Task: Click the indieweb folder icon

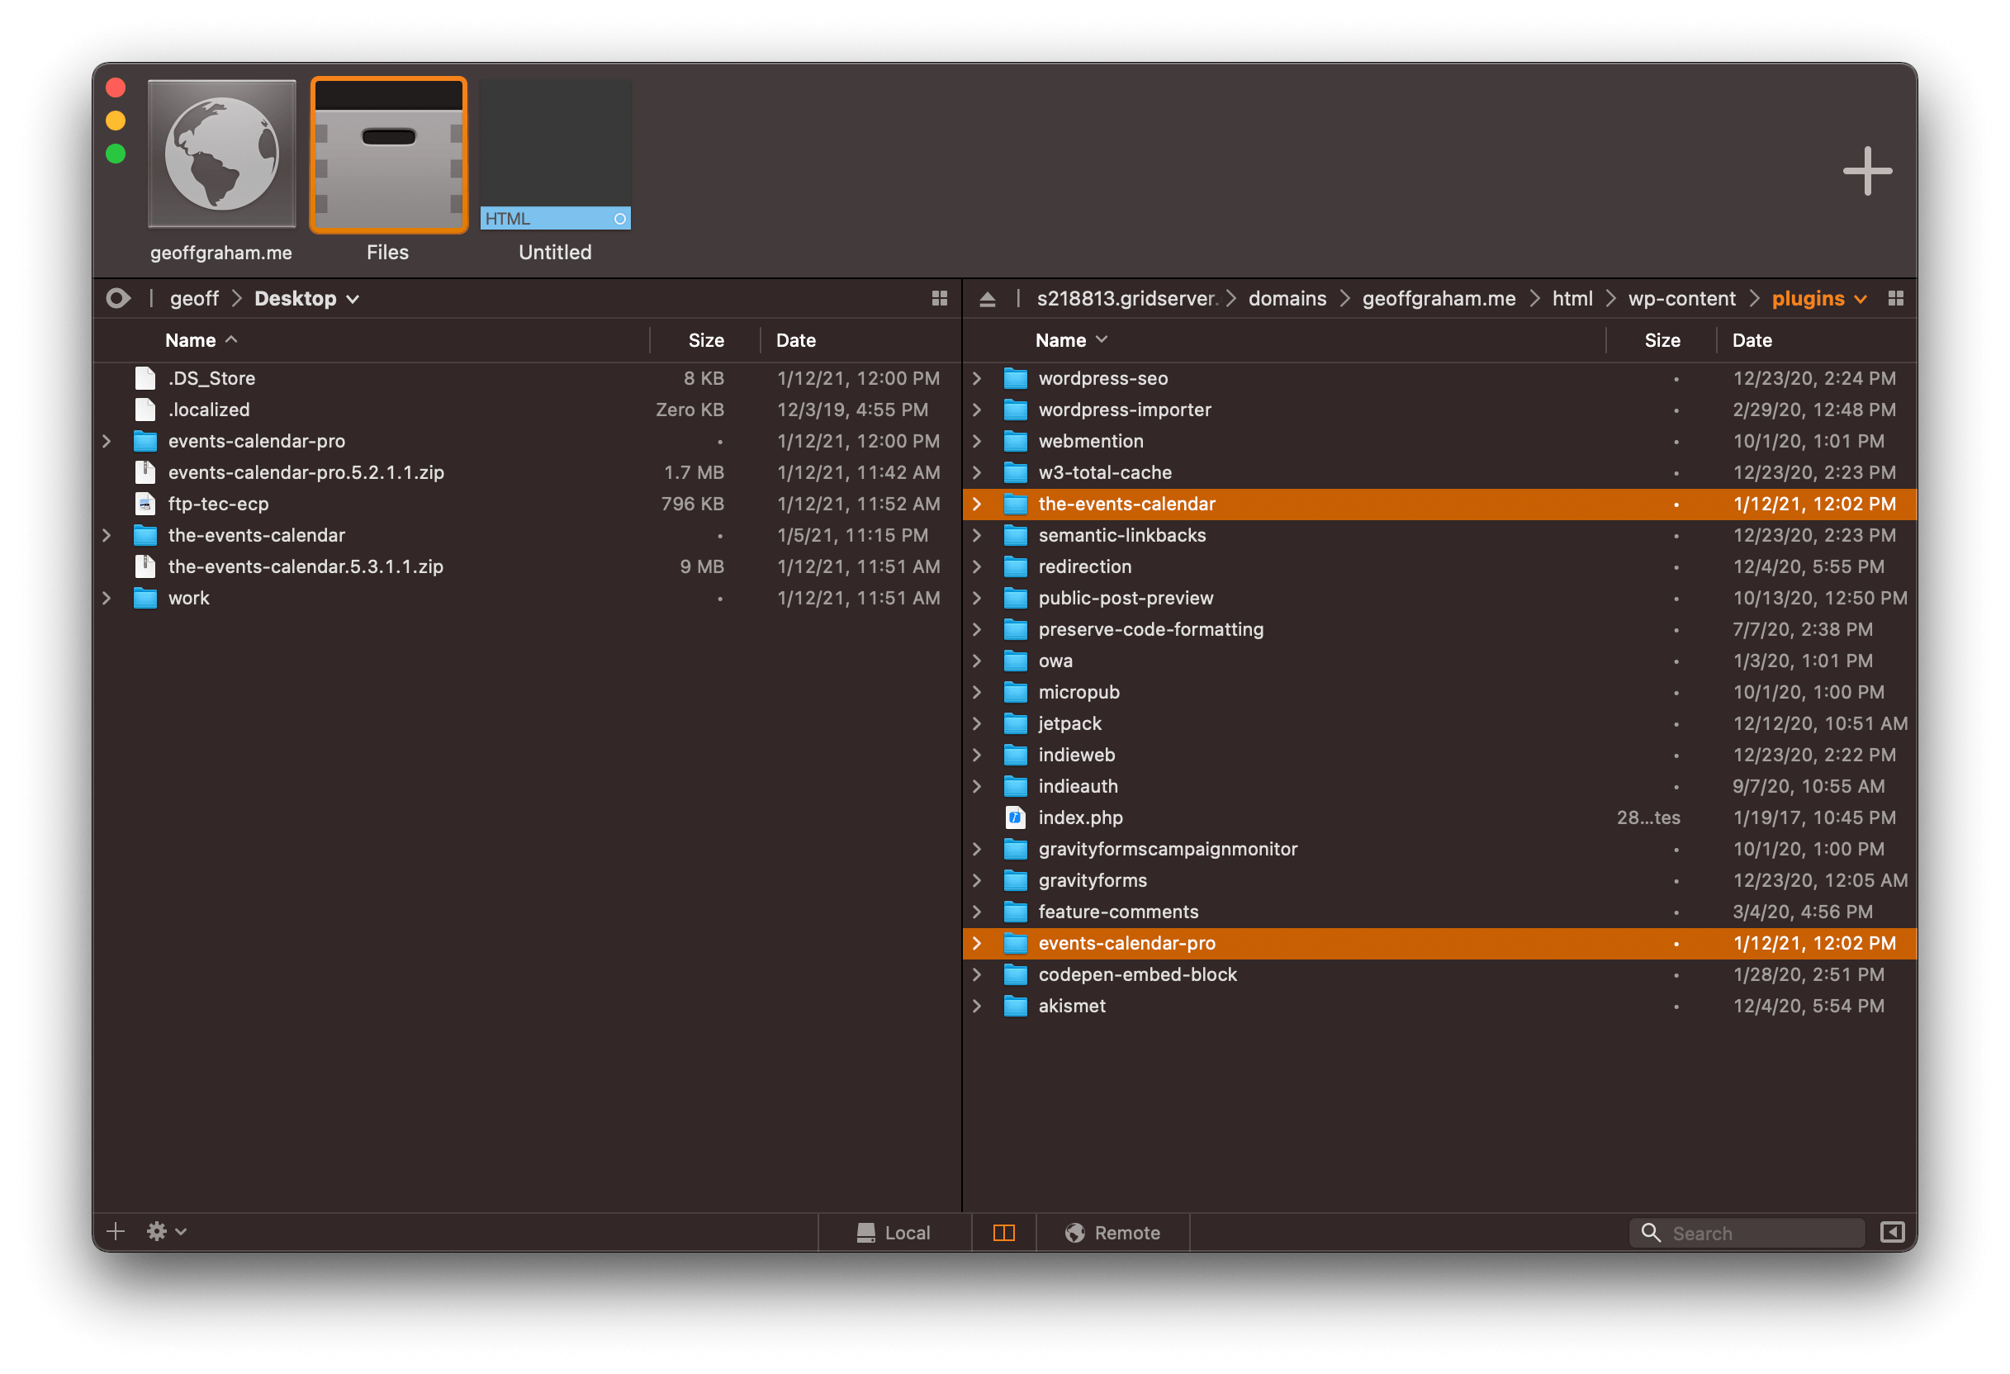Action: click(x=1016, y=755)
